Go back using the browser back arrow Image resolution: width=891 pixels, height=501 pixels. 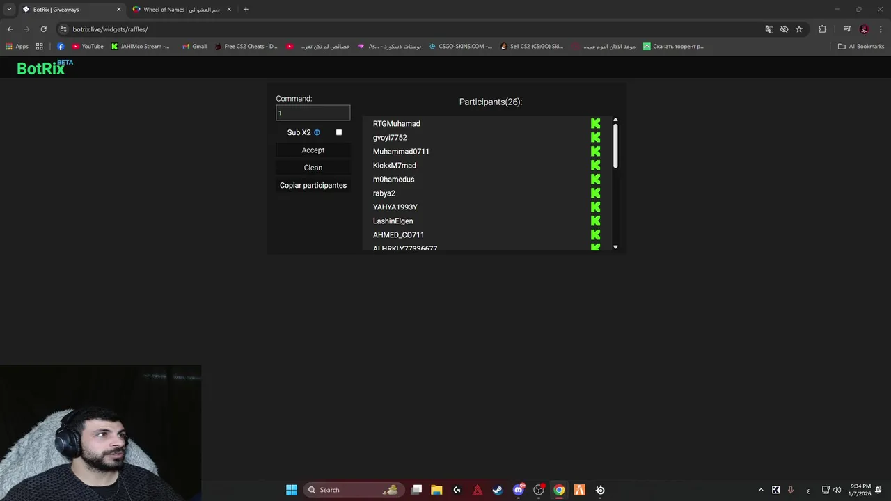10,29
